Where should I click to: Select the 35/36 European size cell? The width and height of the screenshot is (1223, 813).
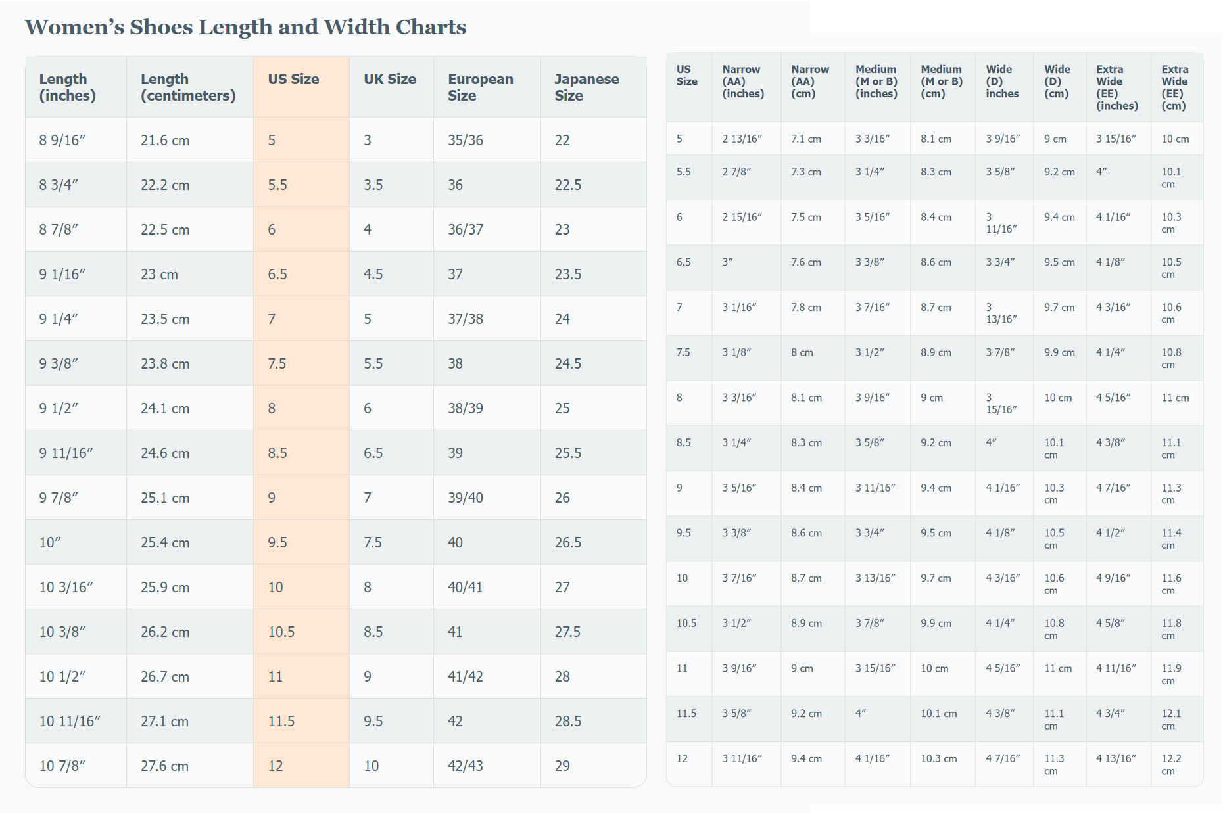point(466,140)
